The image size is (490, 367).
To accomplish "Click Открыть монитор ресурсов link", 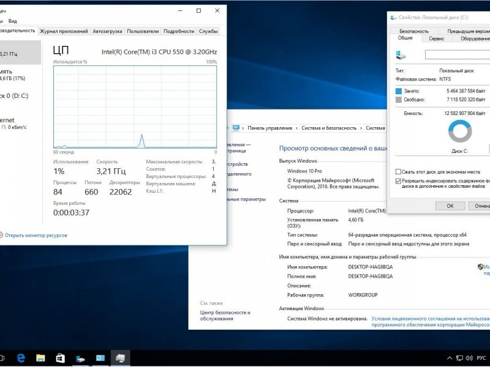I will click(36, 235).
